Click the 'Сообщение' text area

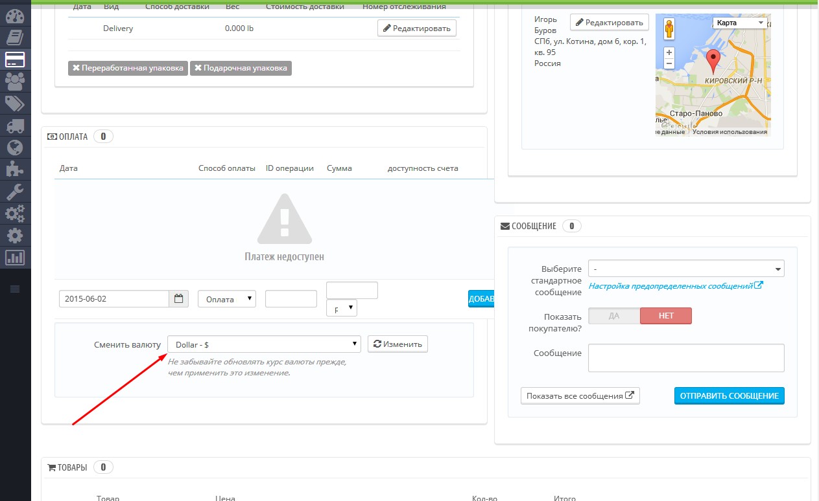click(x=686, y=358)
